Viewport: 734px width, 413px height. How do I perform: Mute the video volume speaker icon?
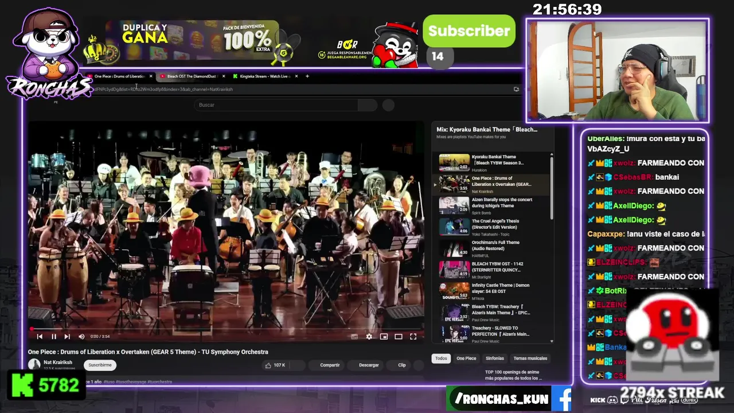click(x=81, y=337)
